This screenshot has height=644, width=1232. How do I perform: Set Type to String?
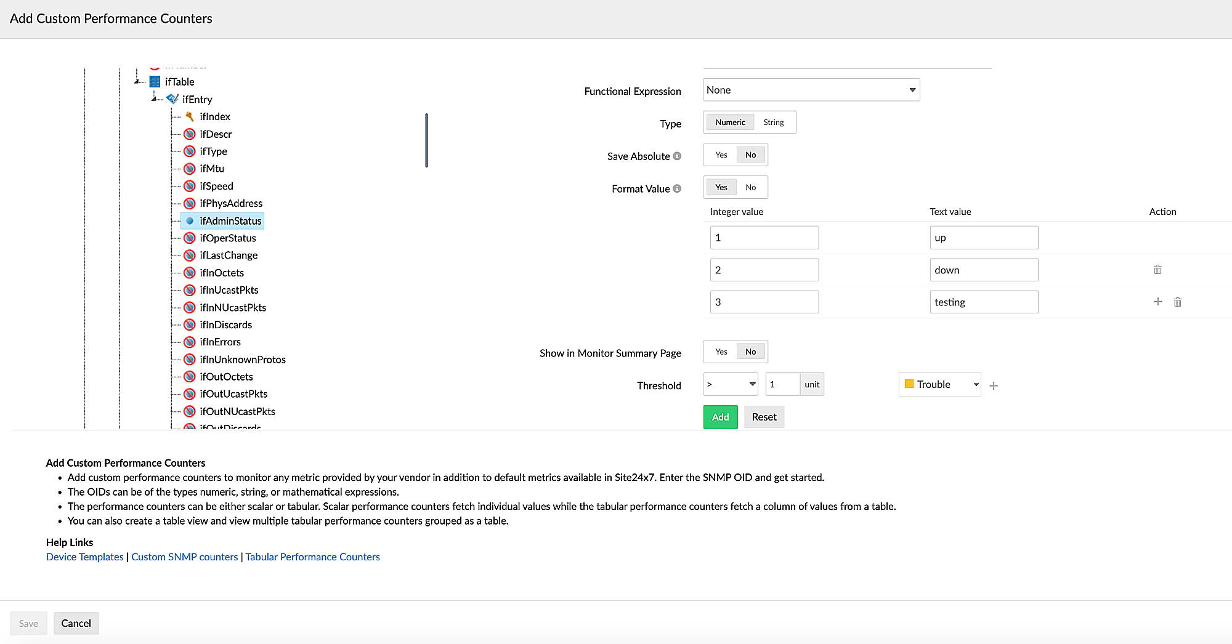tap(773, 123)
